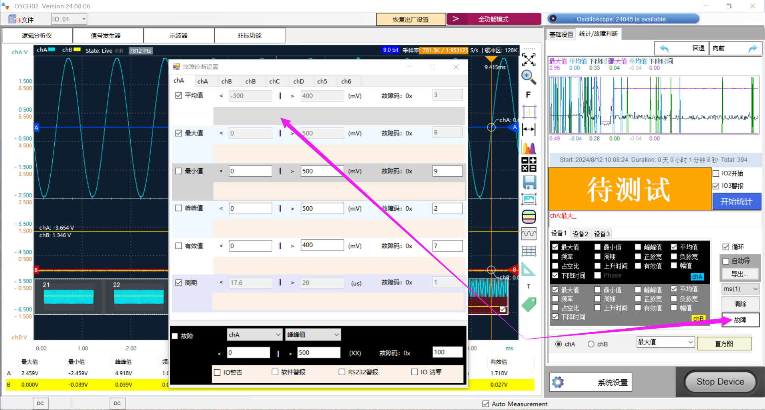The image size is (765, 410).
Task: Select the magnifier zoom tool
Action: [529, 77]
